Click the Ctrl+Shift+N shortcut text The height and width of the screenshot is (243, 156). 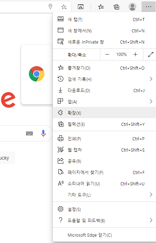point(132,42)
